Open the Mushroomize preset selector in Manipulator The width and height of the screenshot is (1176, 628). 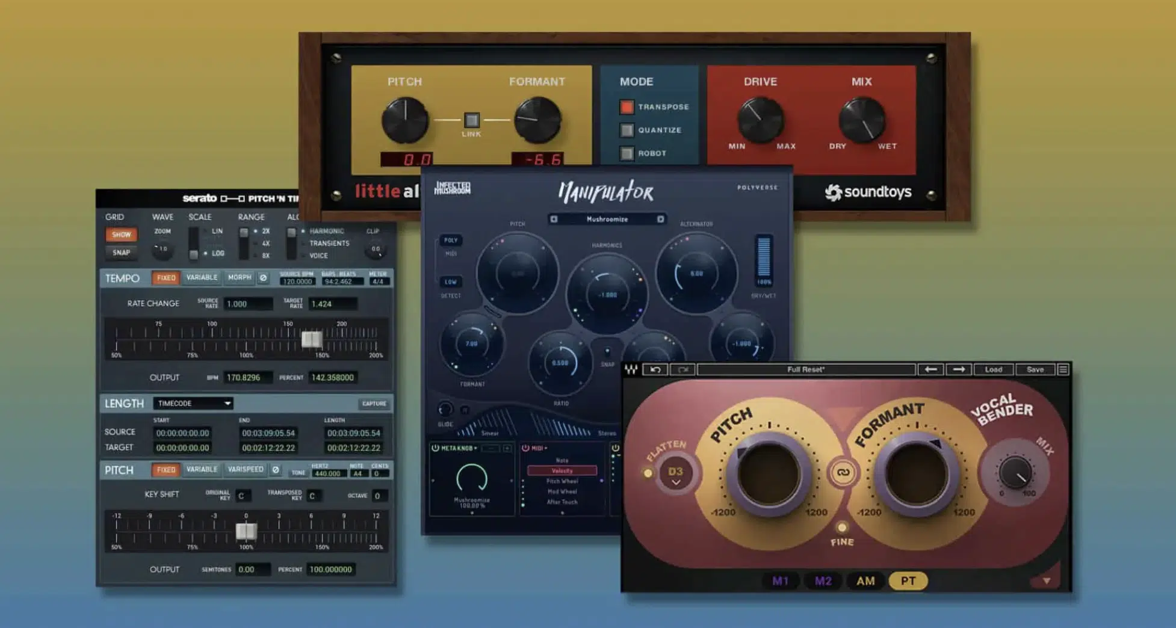pyautogui.click(x=607, y=219)
